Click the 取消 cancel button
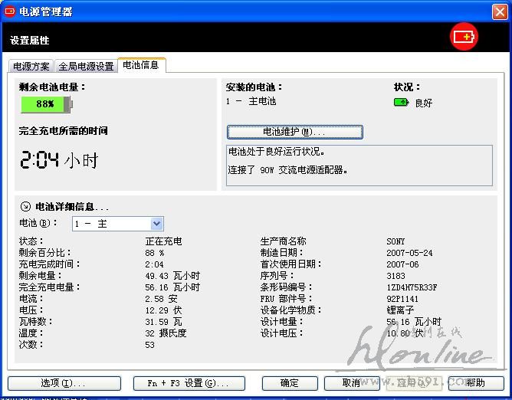The image size is (512, 400). [x=352, y=383]
